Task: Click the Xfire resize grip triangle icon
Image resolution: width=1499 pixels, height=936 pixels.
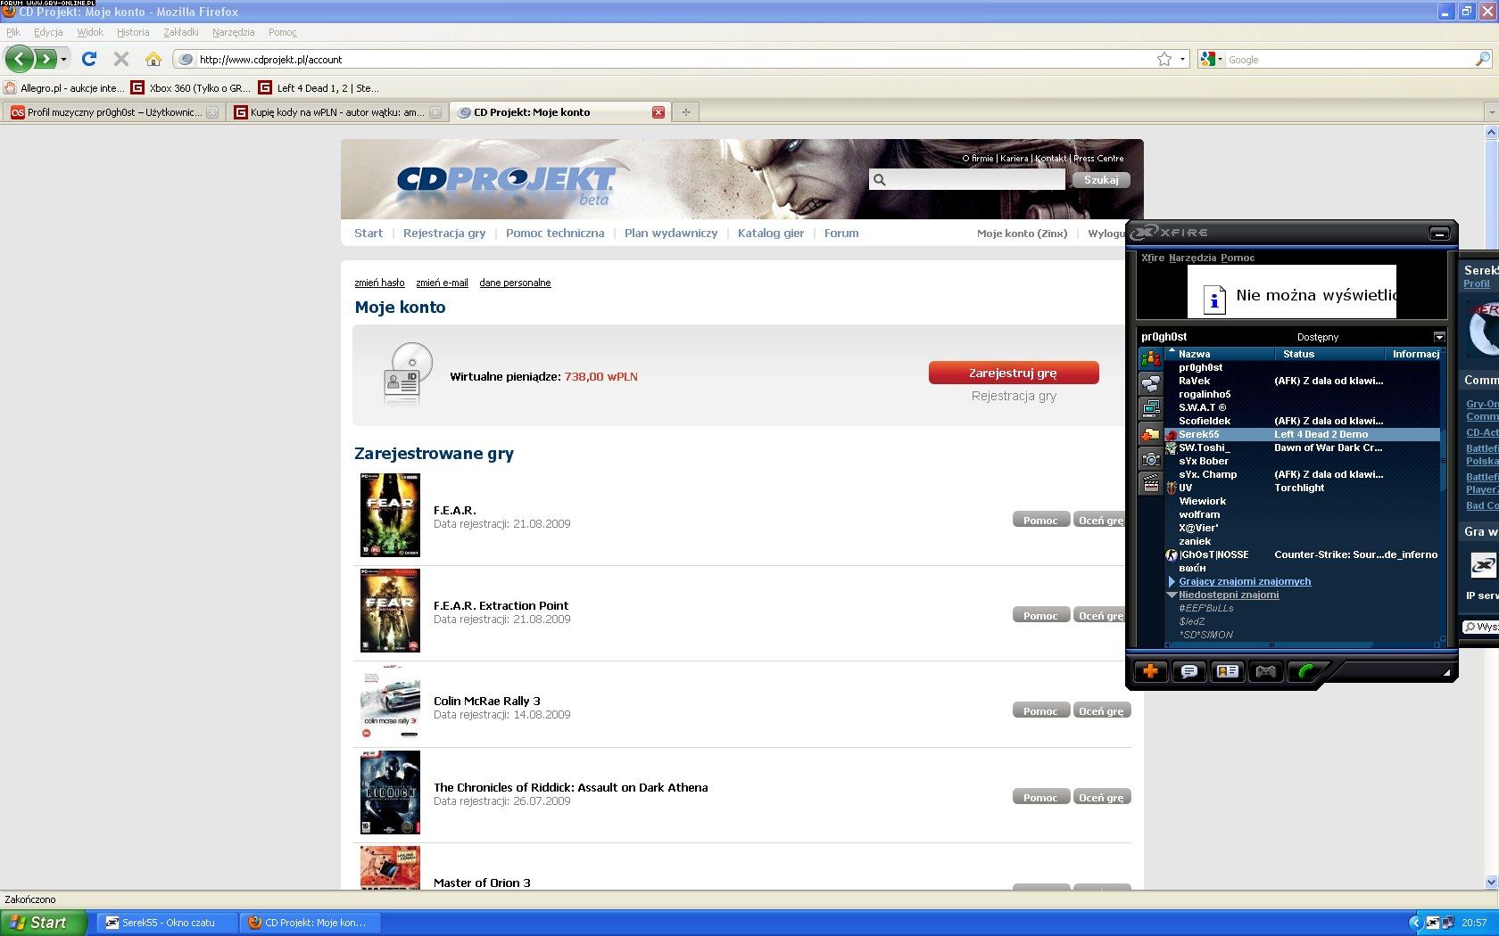Action: tap(1446, 673)
